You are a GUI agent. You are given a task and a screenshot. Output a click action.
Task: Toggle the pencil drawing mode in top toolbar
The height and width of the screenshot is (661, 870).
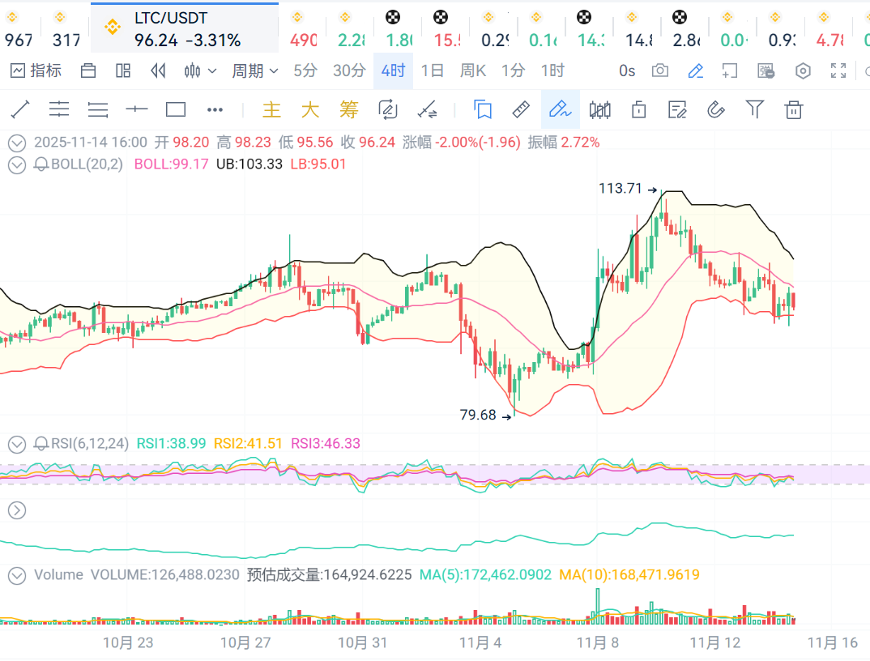(695, 71)
